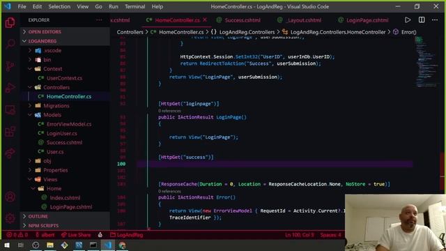
Task: Click the LogAndReg folder status item
Action: [x=127, y=235]
